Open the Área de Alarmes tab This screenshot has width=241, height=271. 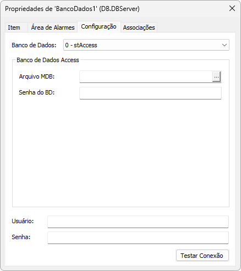click(53, 27)
